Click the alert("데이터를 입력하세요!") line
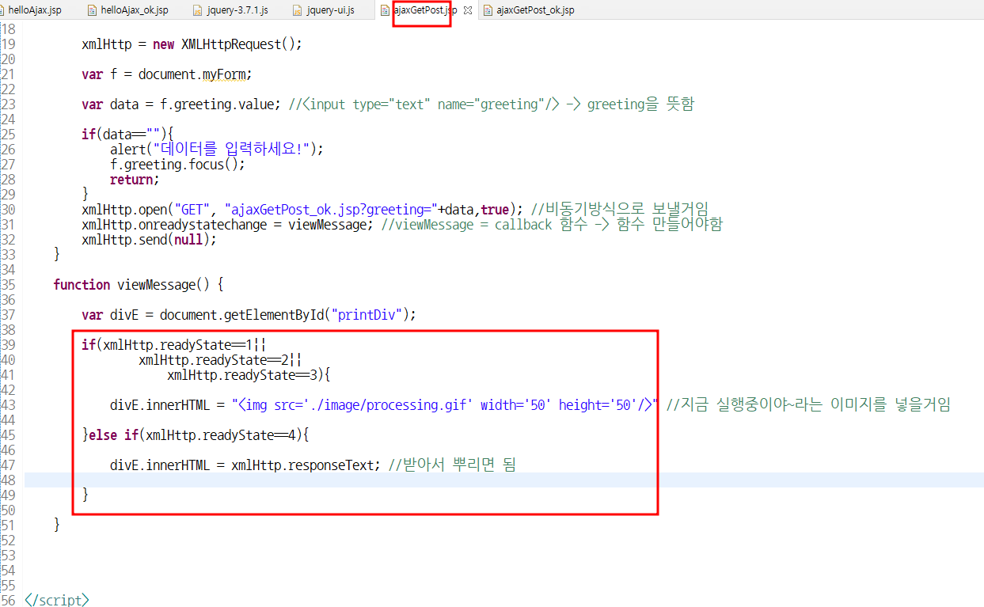The image size is (984, 607). tap(217, 149)
